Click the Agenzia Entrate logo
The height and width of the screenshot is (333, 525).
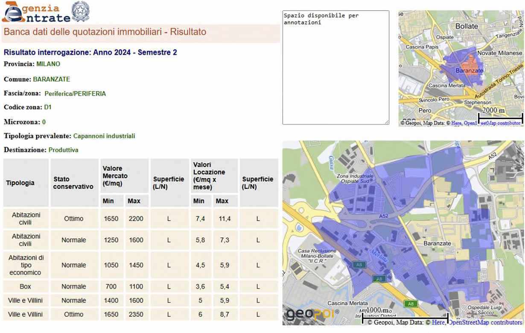coord(35,12)
